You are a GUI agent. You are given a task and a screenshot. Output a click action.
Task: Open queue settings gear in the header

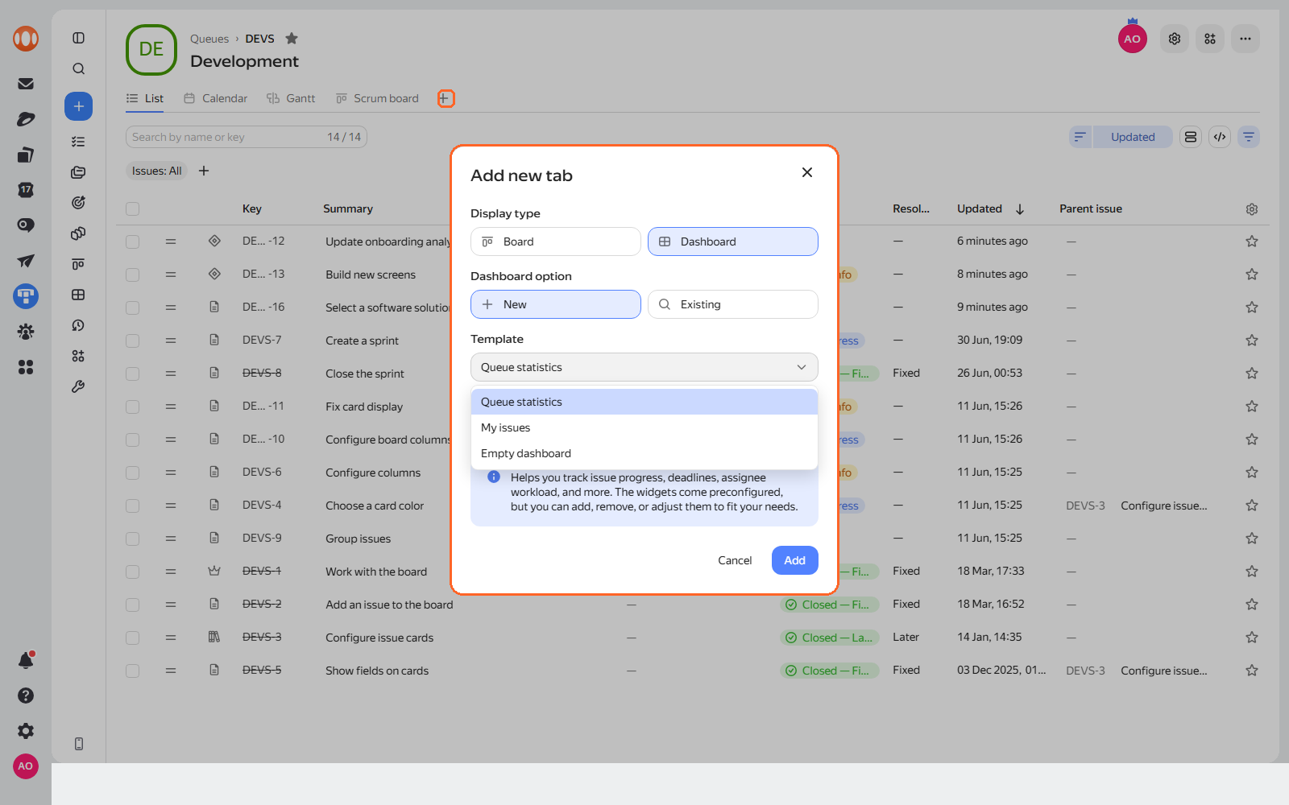click(1175, 39)
